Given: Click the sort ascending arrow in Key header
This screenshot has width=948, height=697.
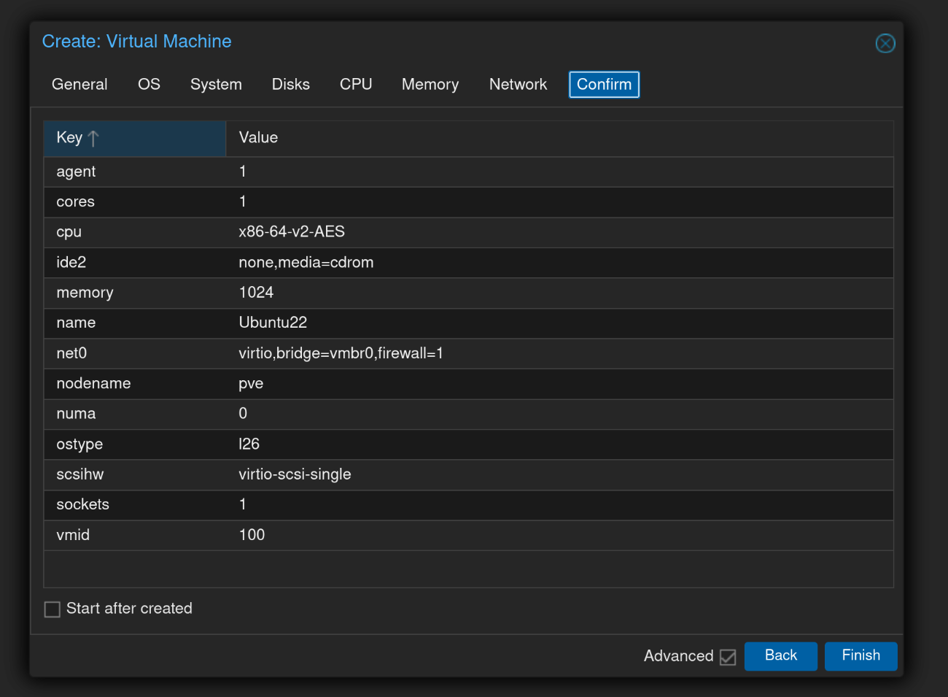Looking at the screenshot, I should [93, 138].
